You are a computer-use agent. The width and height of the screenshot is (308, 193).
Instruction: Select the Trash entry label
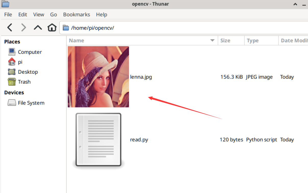tap(24, 82)
